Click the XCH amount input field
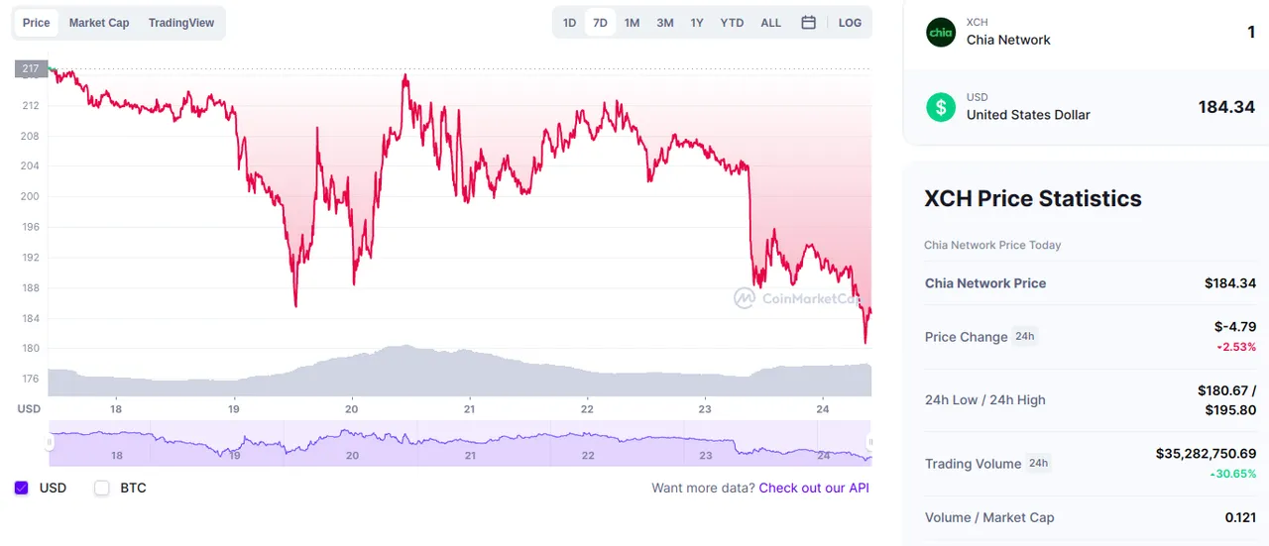The image size is (1269, 546). (x=1170, y=33)
